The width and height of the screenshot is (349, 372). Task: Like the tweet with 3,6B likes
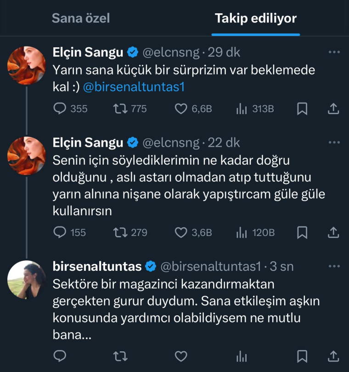[182, 233]
